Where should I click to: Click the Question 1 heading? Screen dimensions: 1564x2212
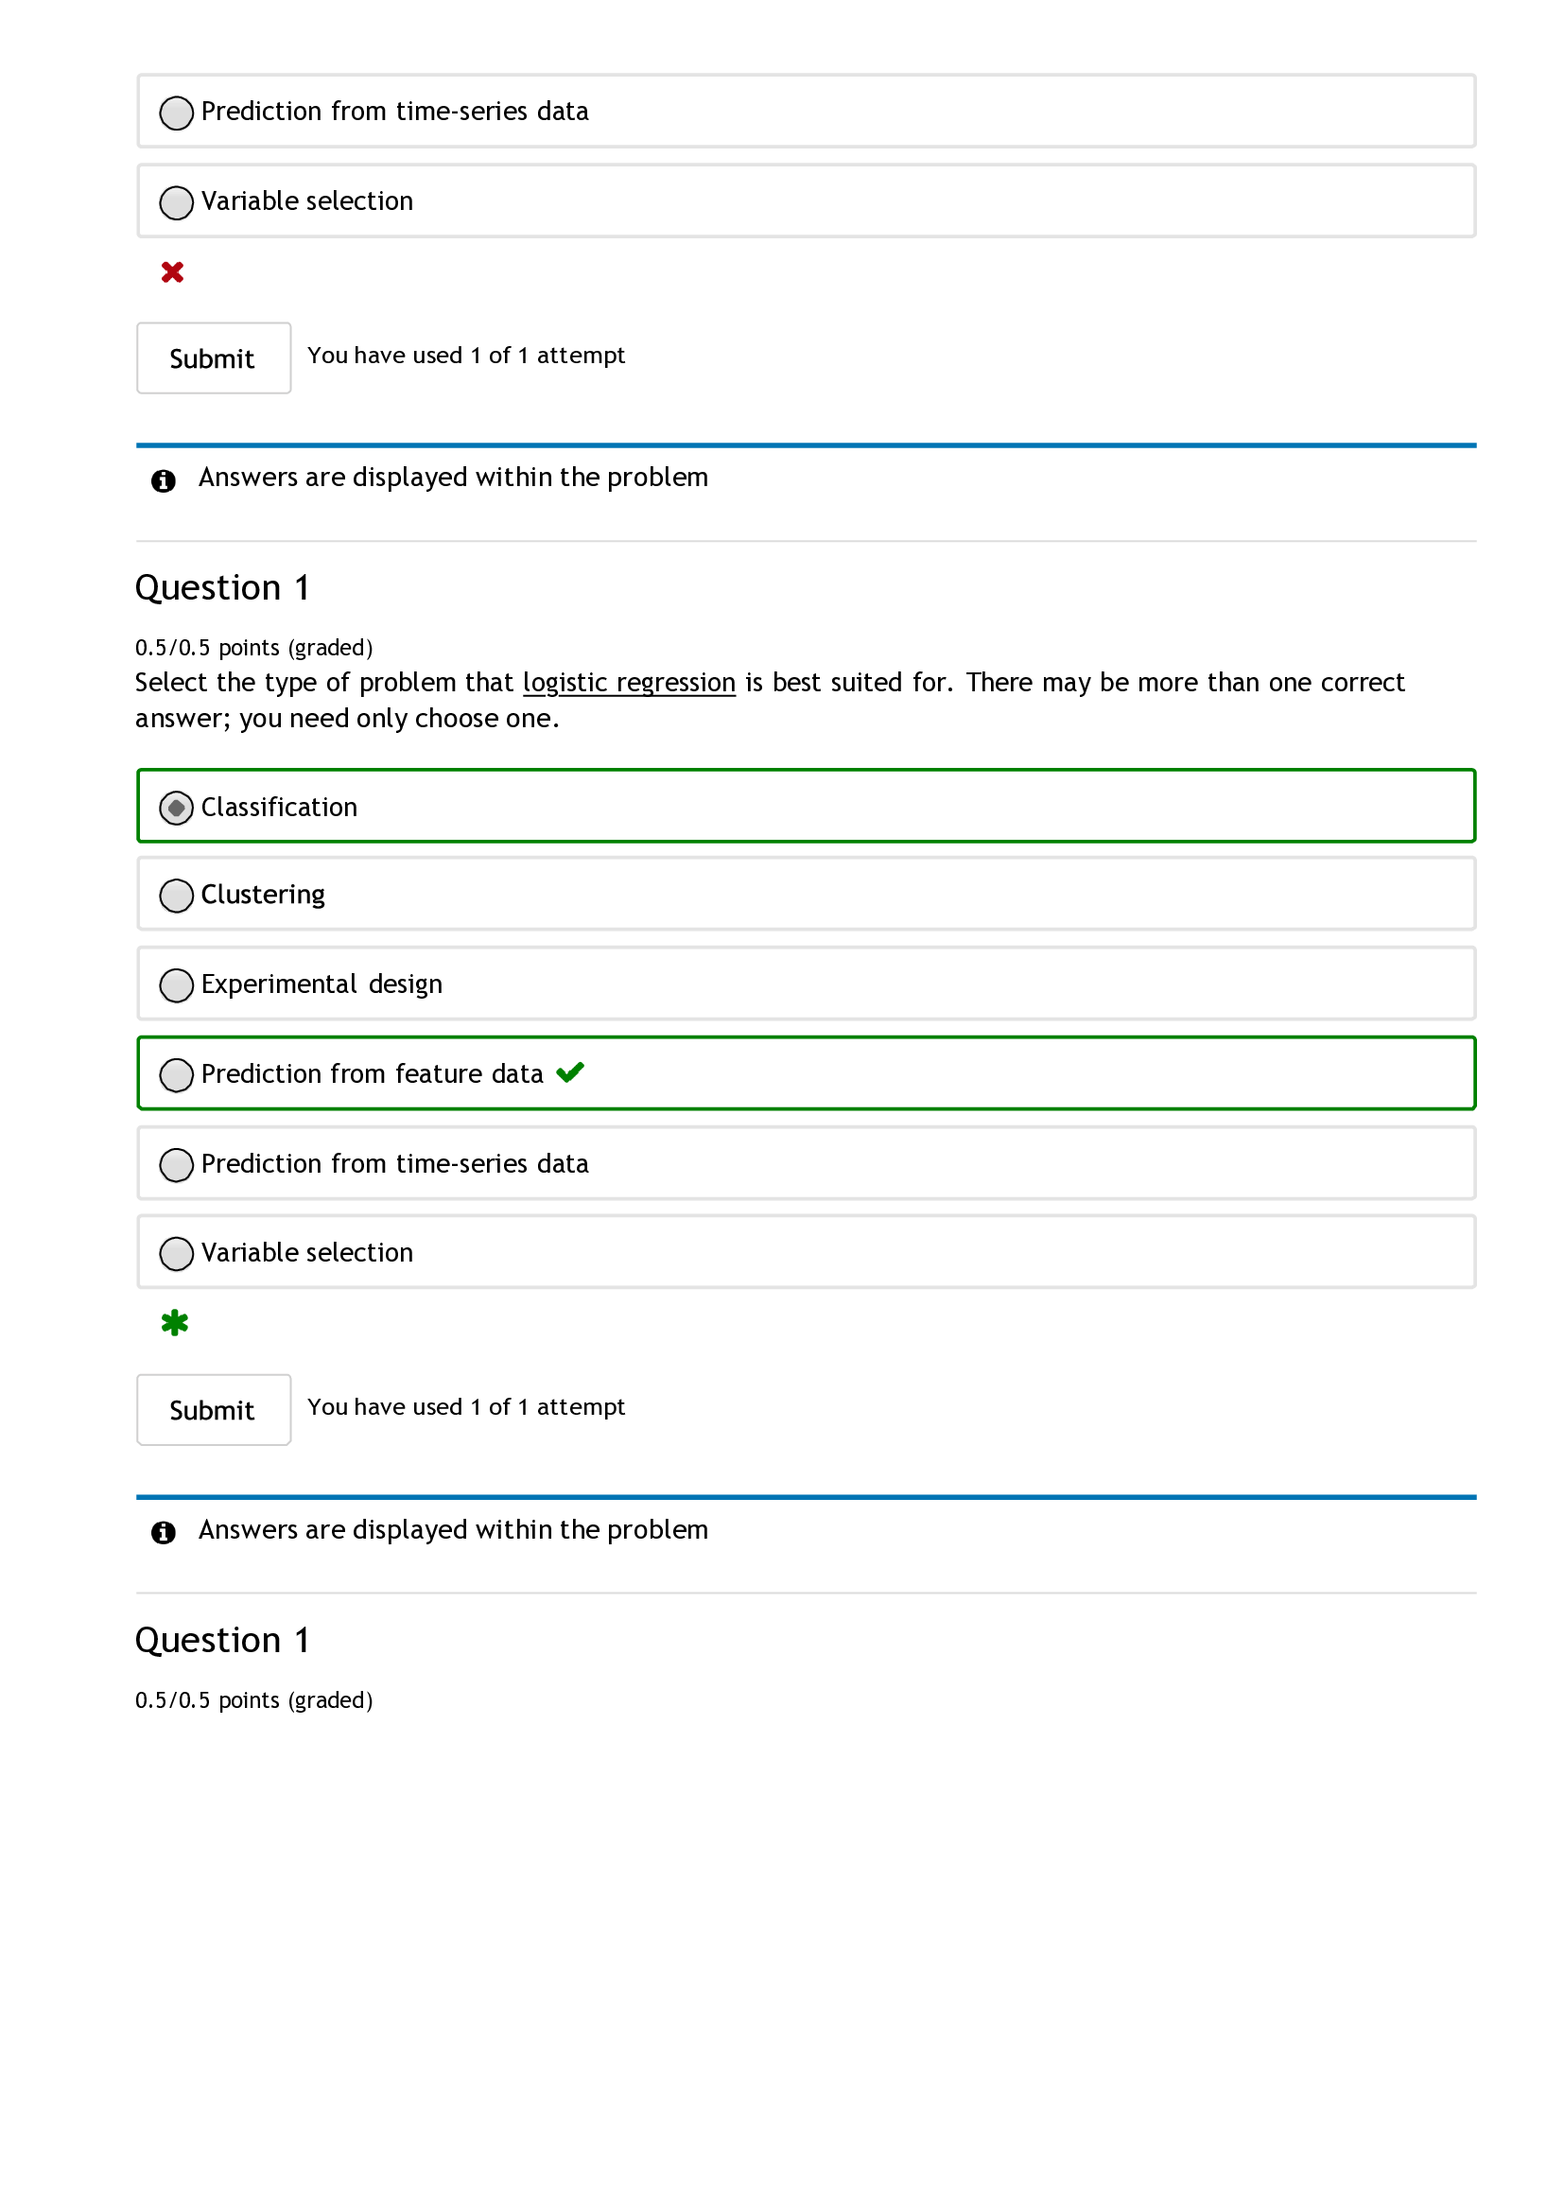tap(222, 587)
